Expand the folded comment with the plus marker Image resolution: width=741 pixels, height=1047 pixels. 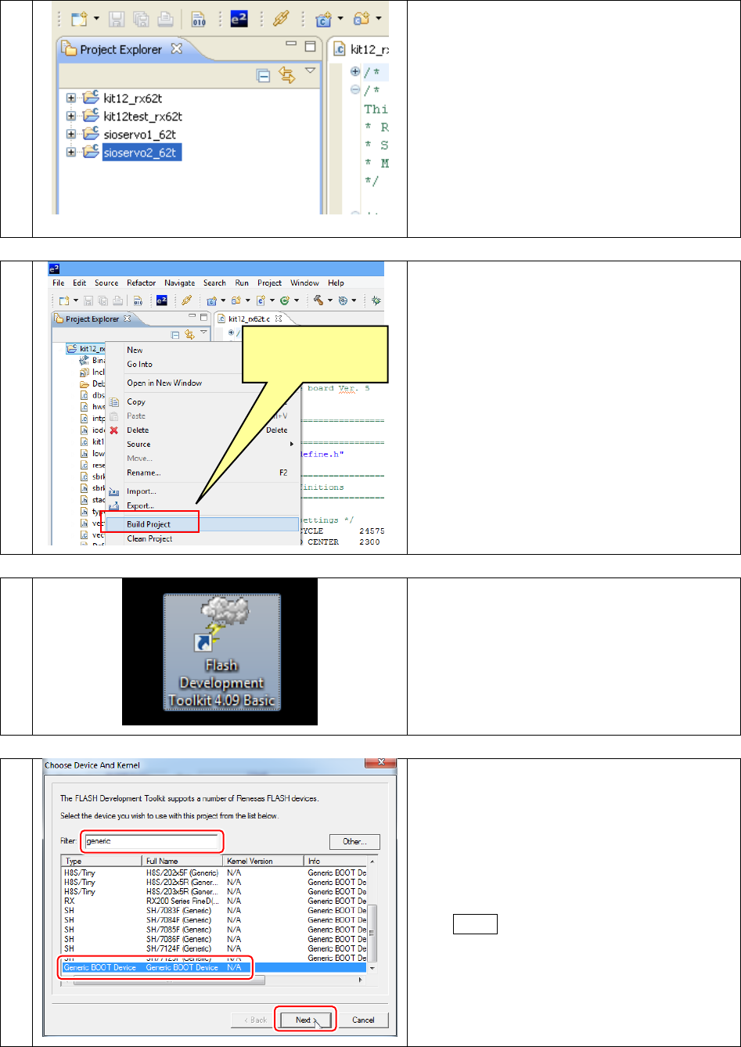click(x=354, y=71)
